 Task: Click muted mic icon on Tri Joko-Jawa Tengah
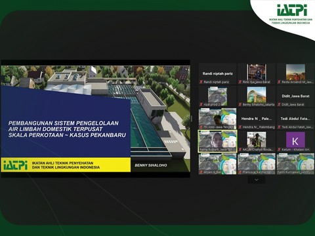pyautogui.click(x=201, y=127)
